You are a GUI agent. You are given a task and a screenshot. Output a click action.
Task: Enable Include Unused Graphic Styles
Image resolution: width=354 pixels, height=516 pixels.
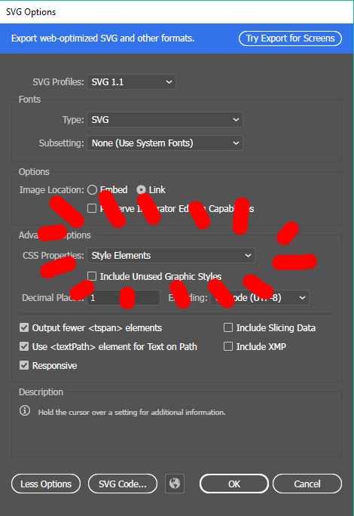coord(92,276)
